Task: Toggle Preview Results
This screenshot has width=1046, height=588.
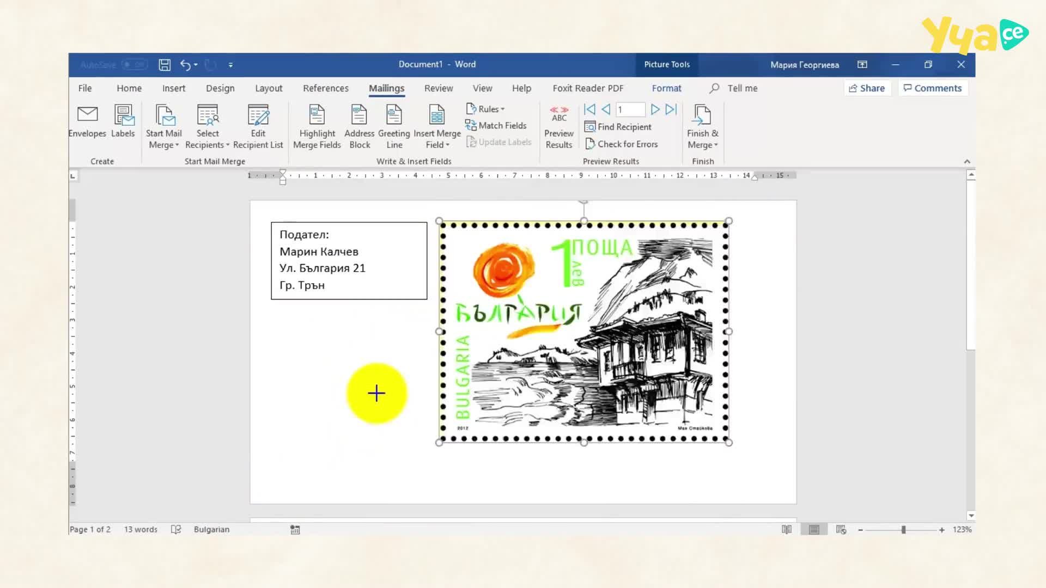Action: [x=559, y=127]
